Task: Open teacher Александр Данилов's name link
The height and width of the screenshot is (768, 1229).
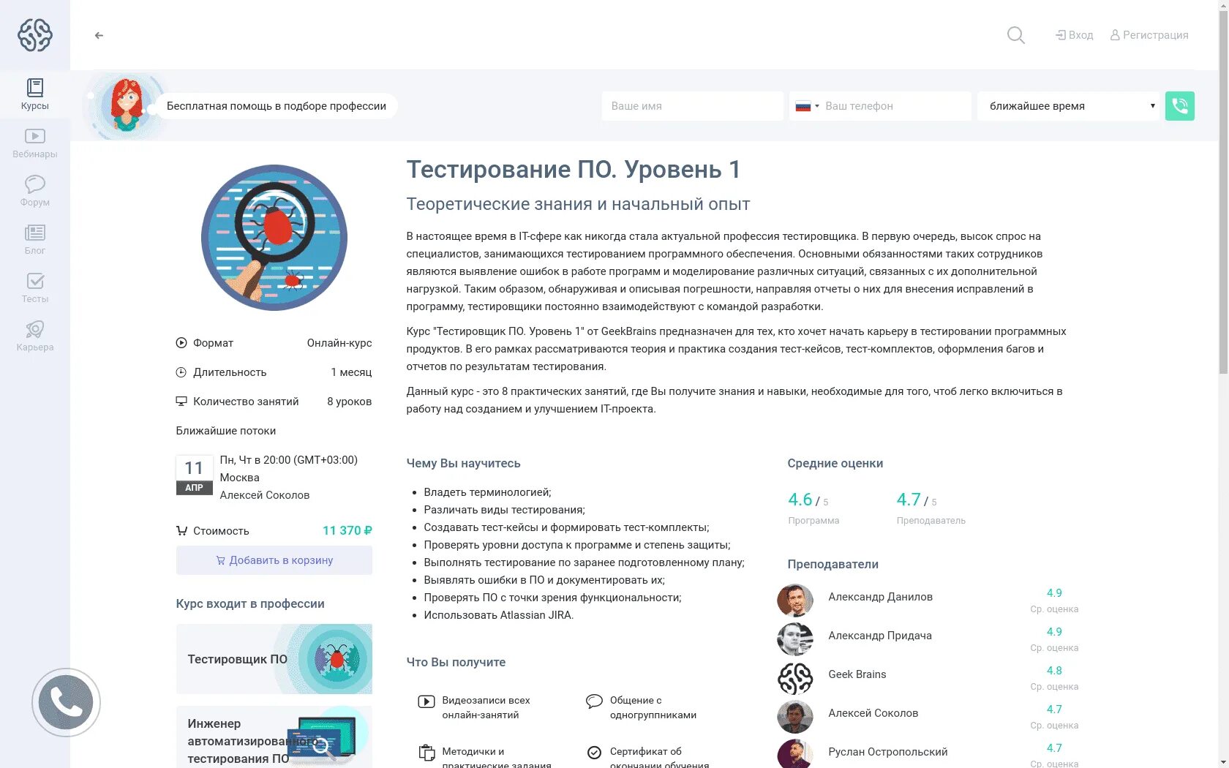Action: tap(881, 597)
